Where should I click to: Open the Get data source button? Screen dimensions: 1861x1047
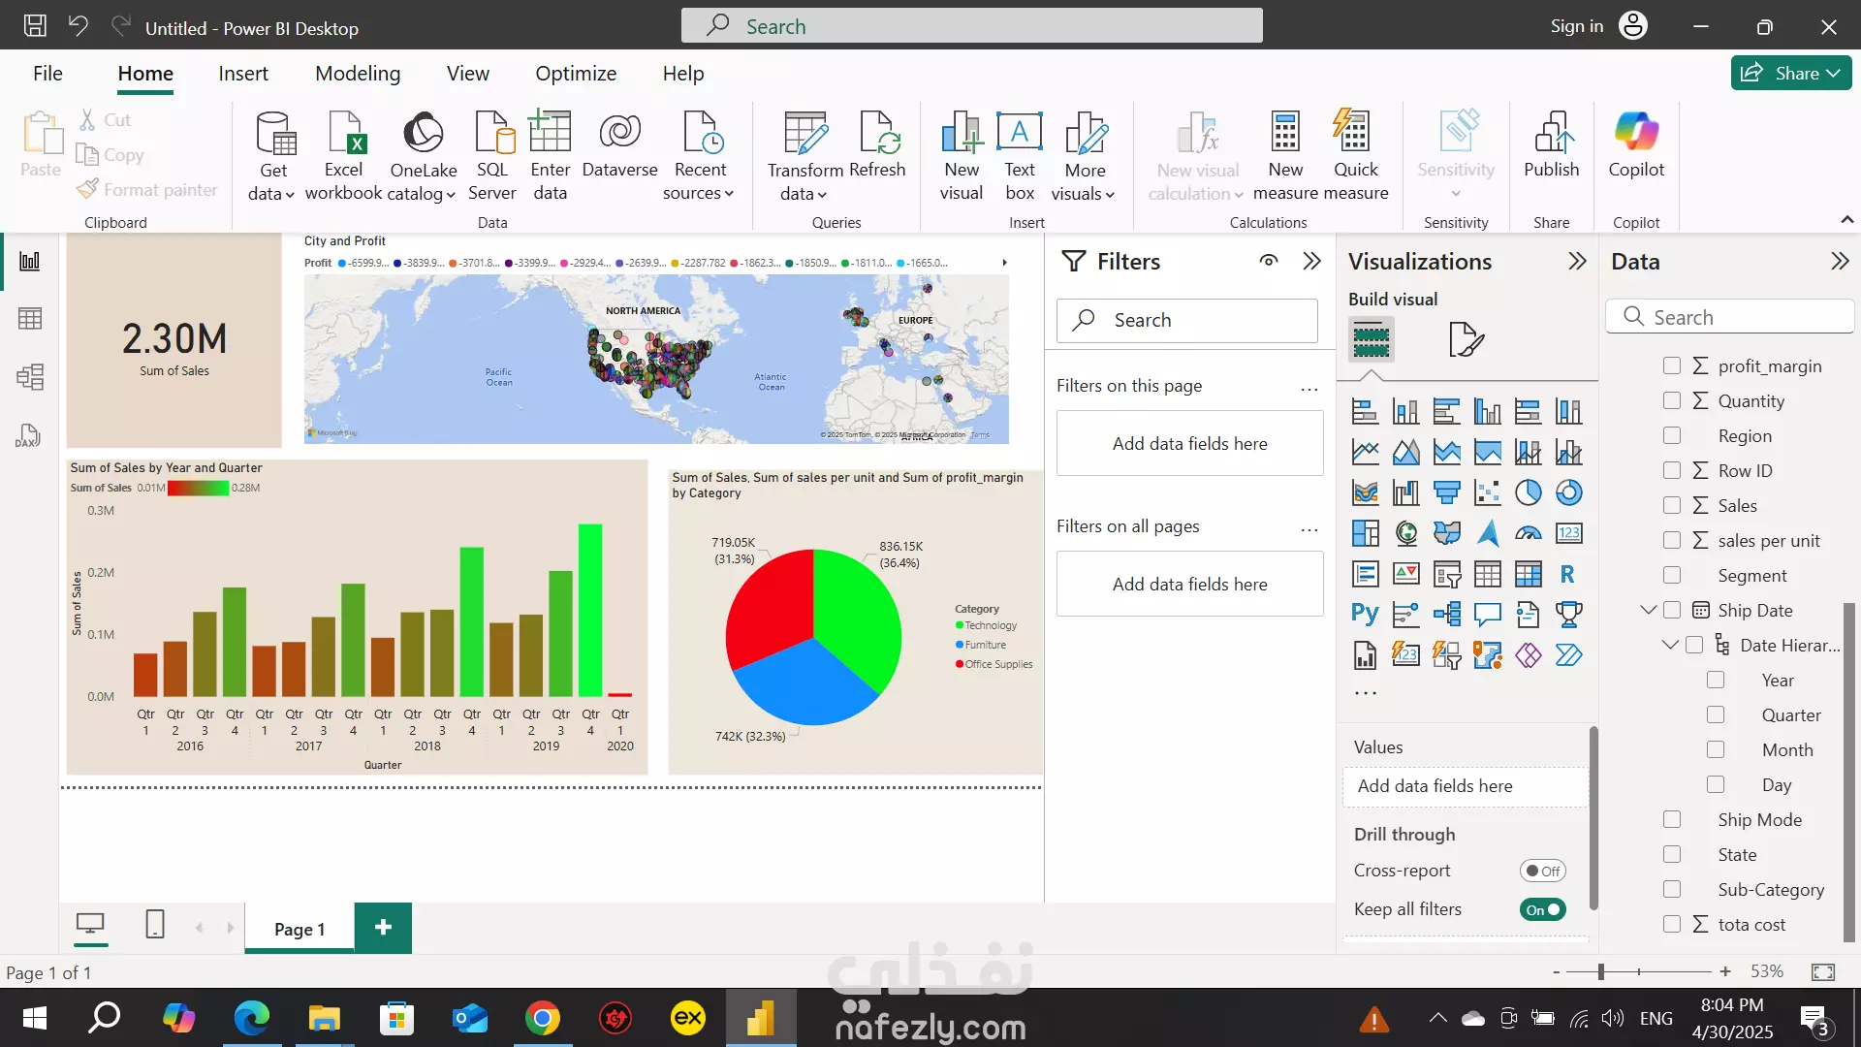pos(272,155)
